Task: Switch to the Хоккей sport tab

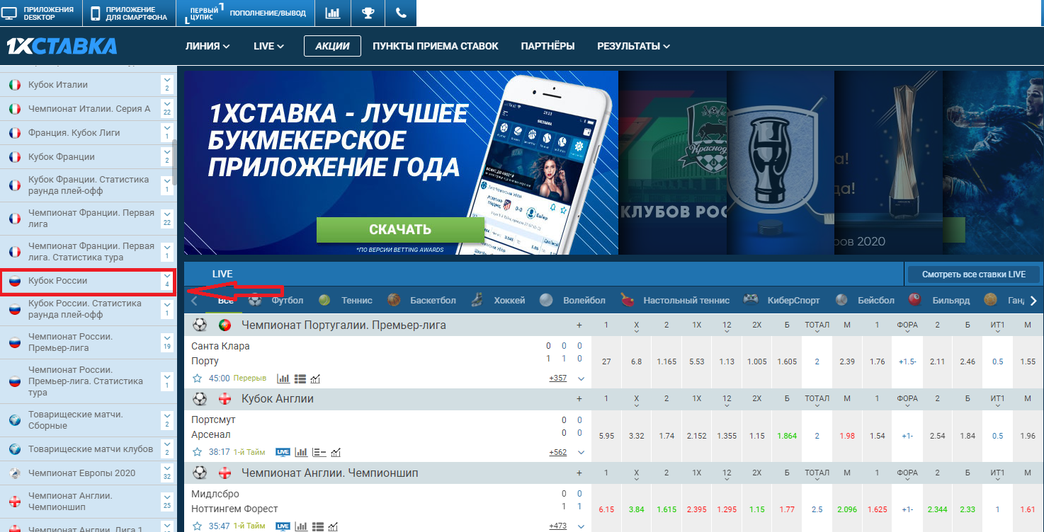Action: click(x=509, y=300)
